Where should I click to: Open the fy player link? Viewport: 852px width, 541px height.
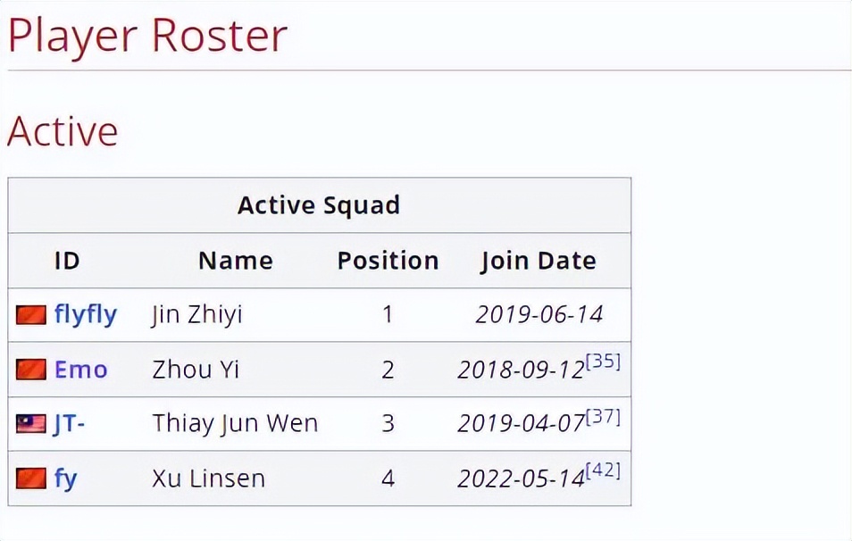pyautogui.click(x=66, y=479)
